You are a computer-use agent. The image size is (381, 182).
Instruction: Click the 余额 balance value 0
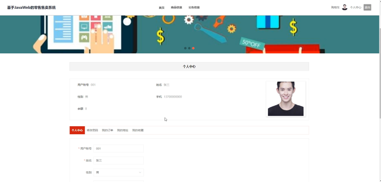coord(86,109)
